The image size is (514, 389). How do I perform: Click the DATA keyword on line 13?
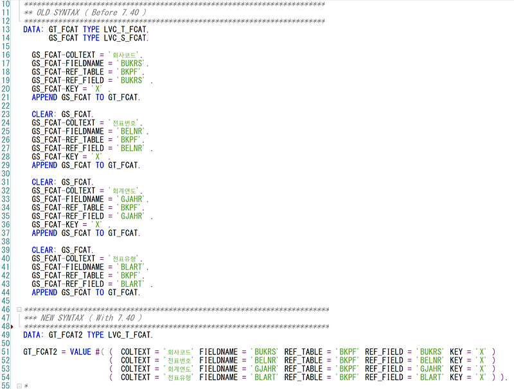31,29
